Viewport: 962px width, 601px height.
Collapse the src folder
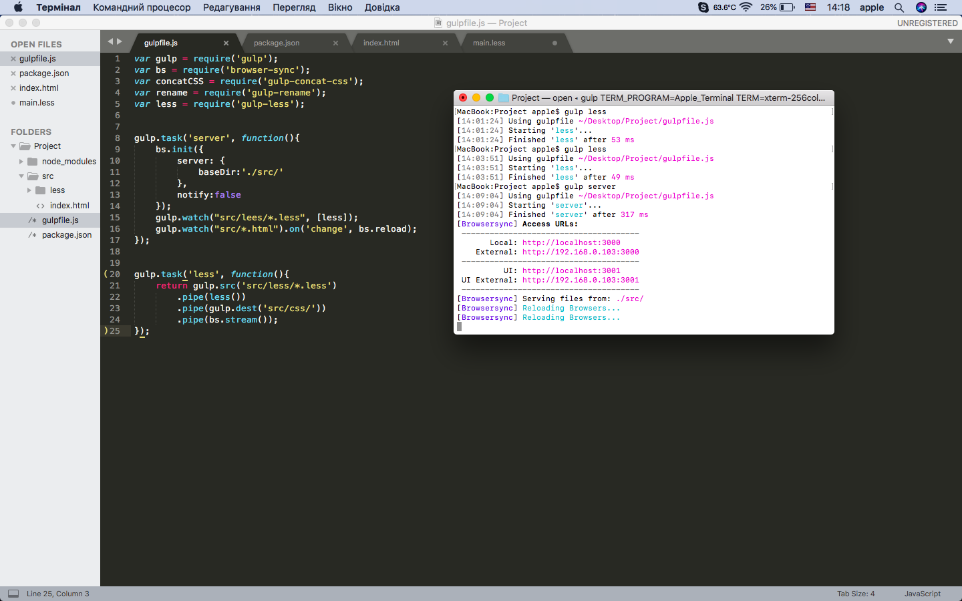click(21, 176)
